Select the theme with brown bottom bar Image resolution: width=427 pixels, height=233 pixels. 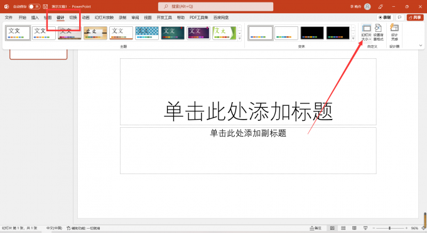pyautogui.click(x=70, y=33)
